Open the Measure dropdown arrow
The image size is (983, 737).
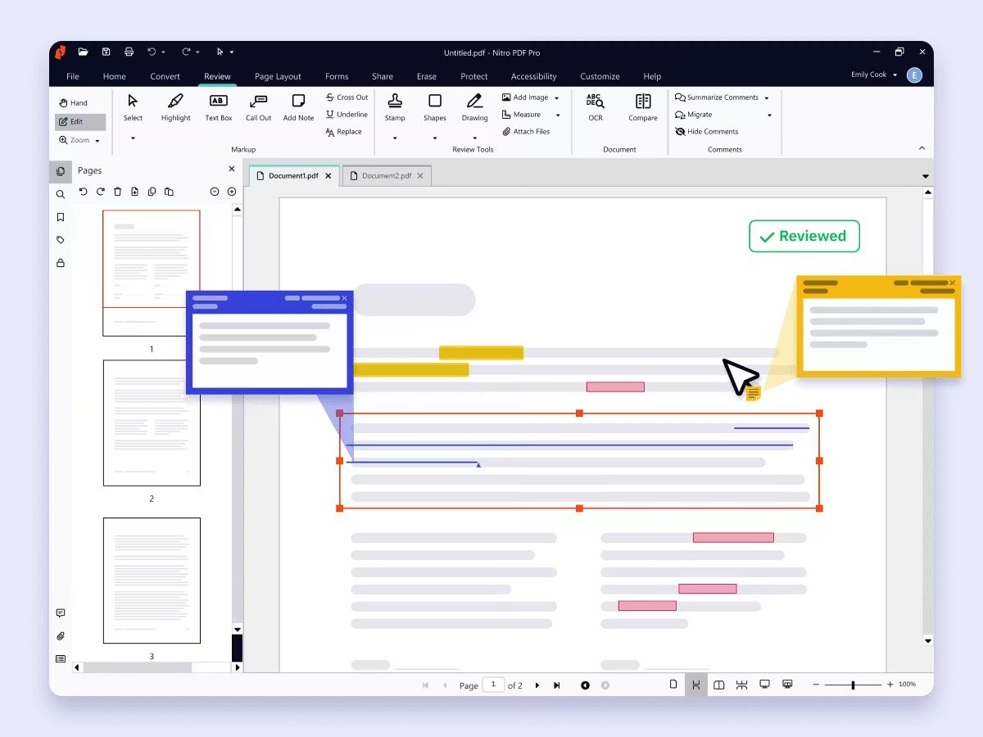click(558, 115)
